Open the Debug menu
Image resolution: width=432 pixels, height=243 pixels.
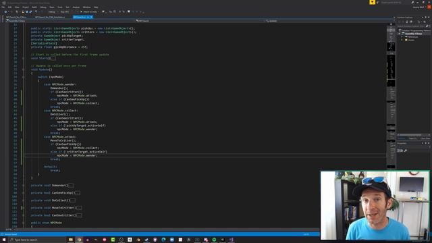point(43,7)
